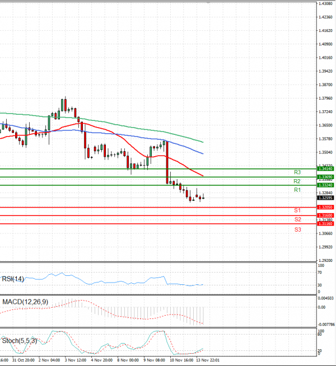The width and height of the screenshot is (336, 366).
Task: Click the S1 support label
Action: pyautogui.click(x=297, y=210)
